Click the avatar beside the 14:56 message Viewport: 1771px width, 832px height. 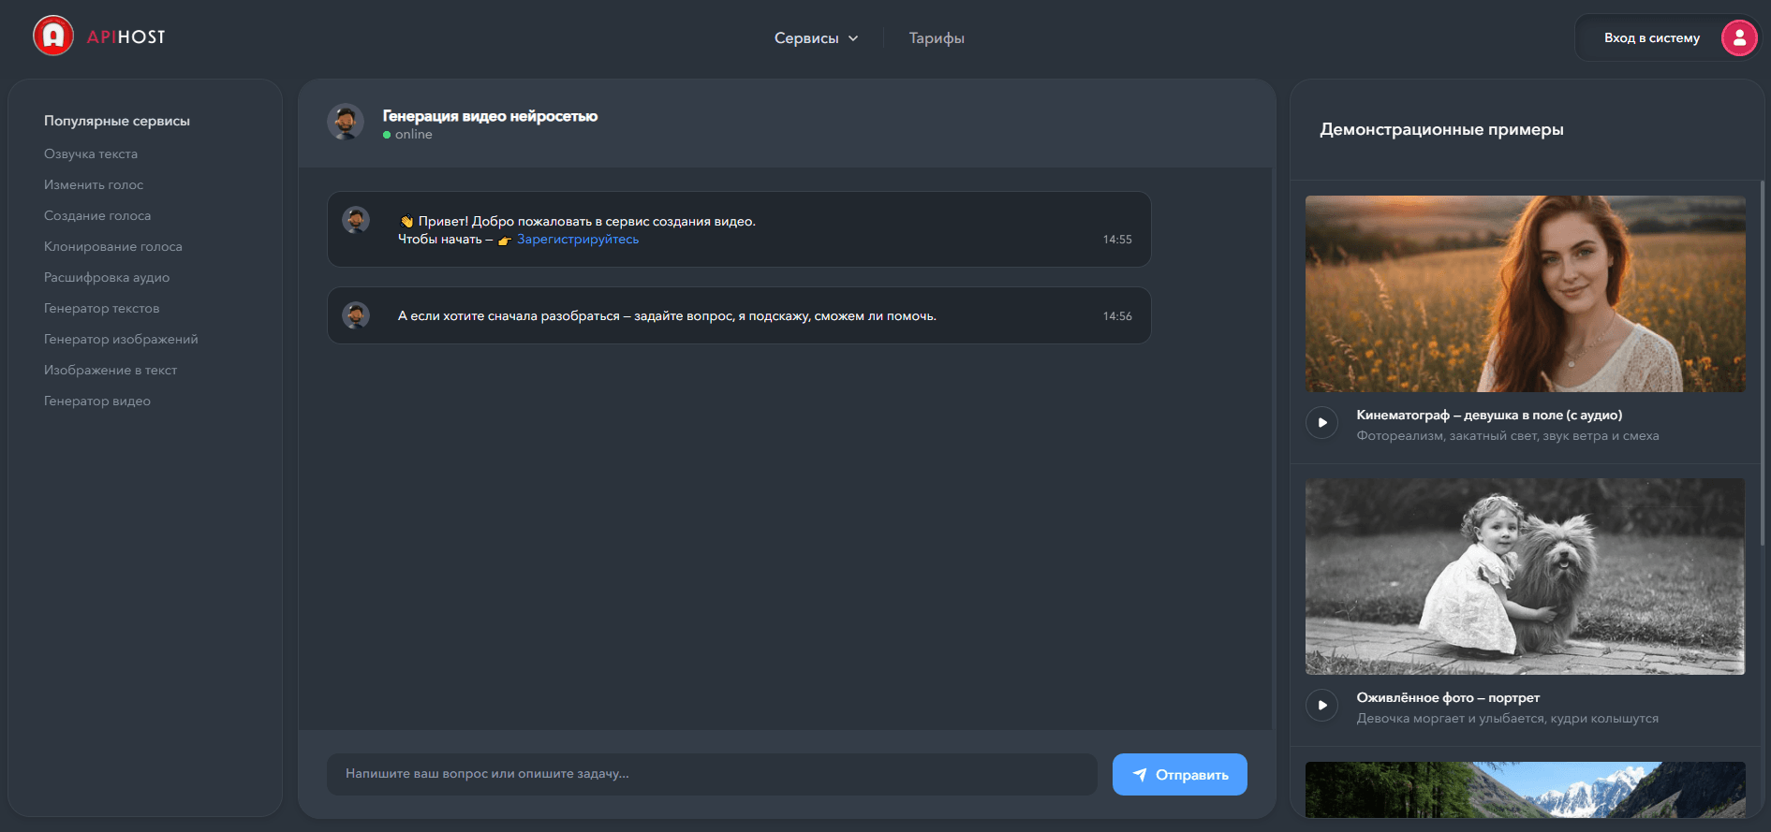coord(356,314)
